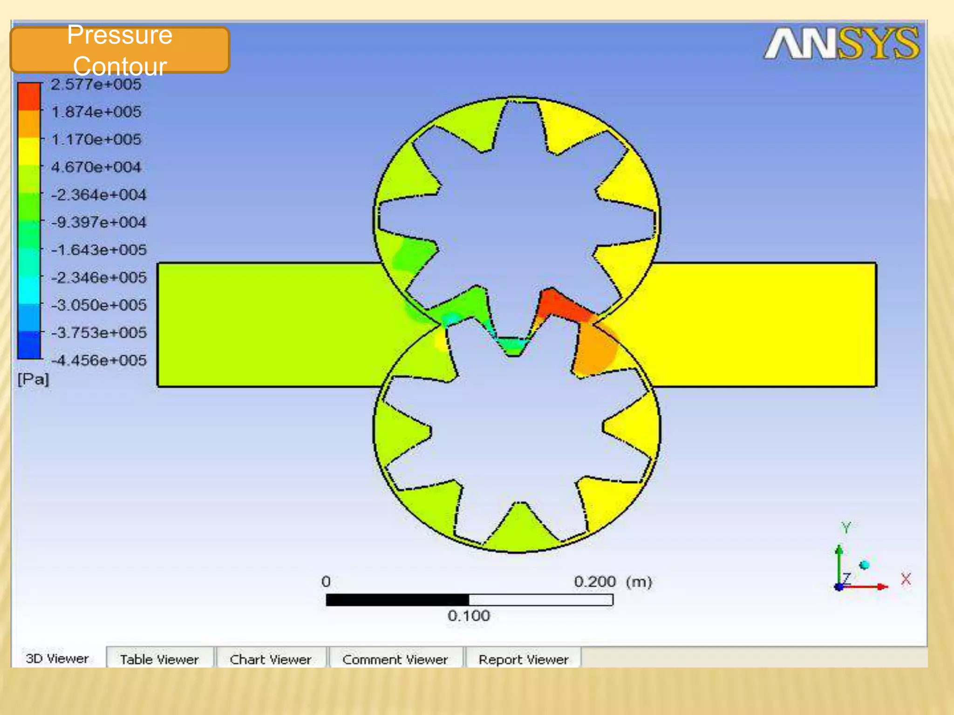Click the ANSYS logo

pos(841,44)
